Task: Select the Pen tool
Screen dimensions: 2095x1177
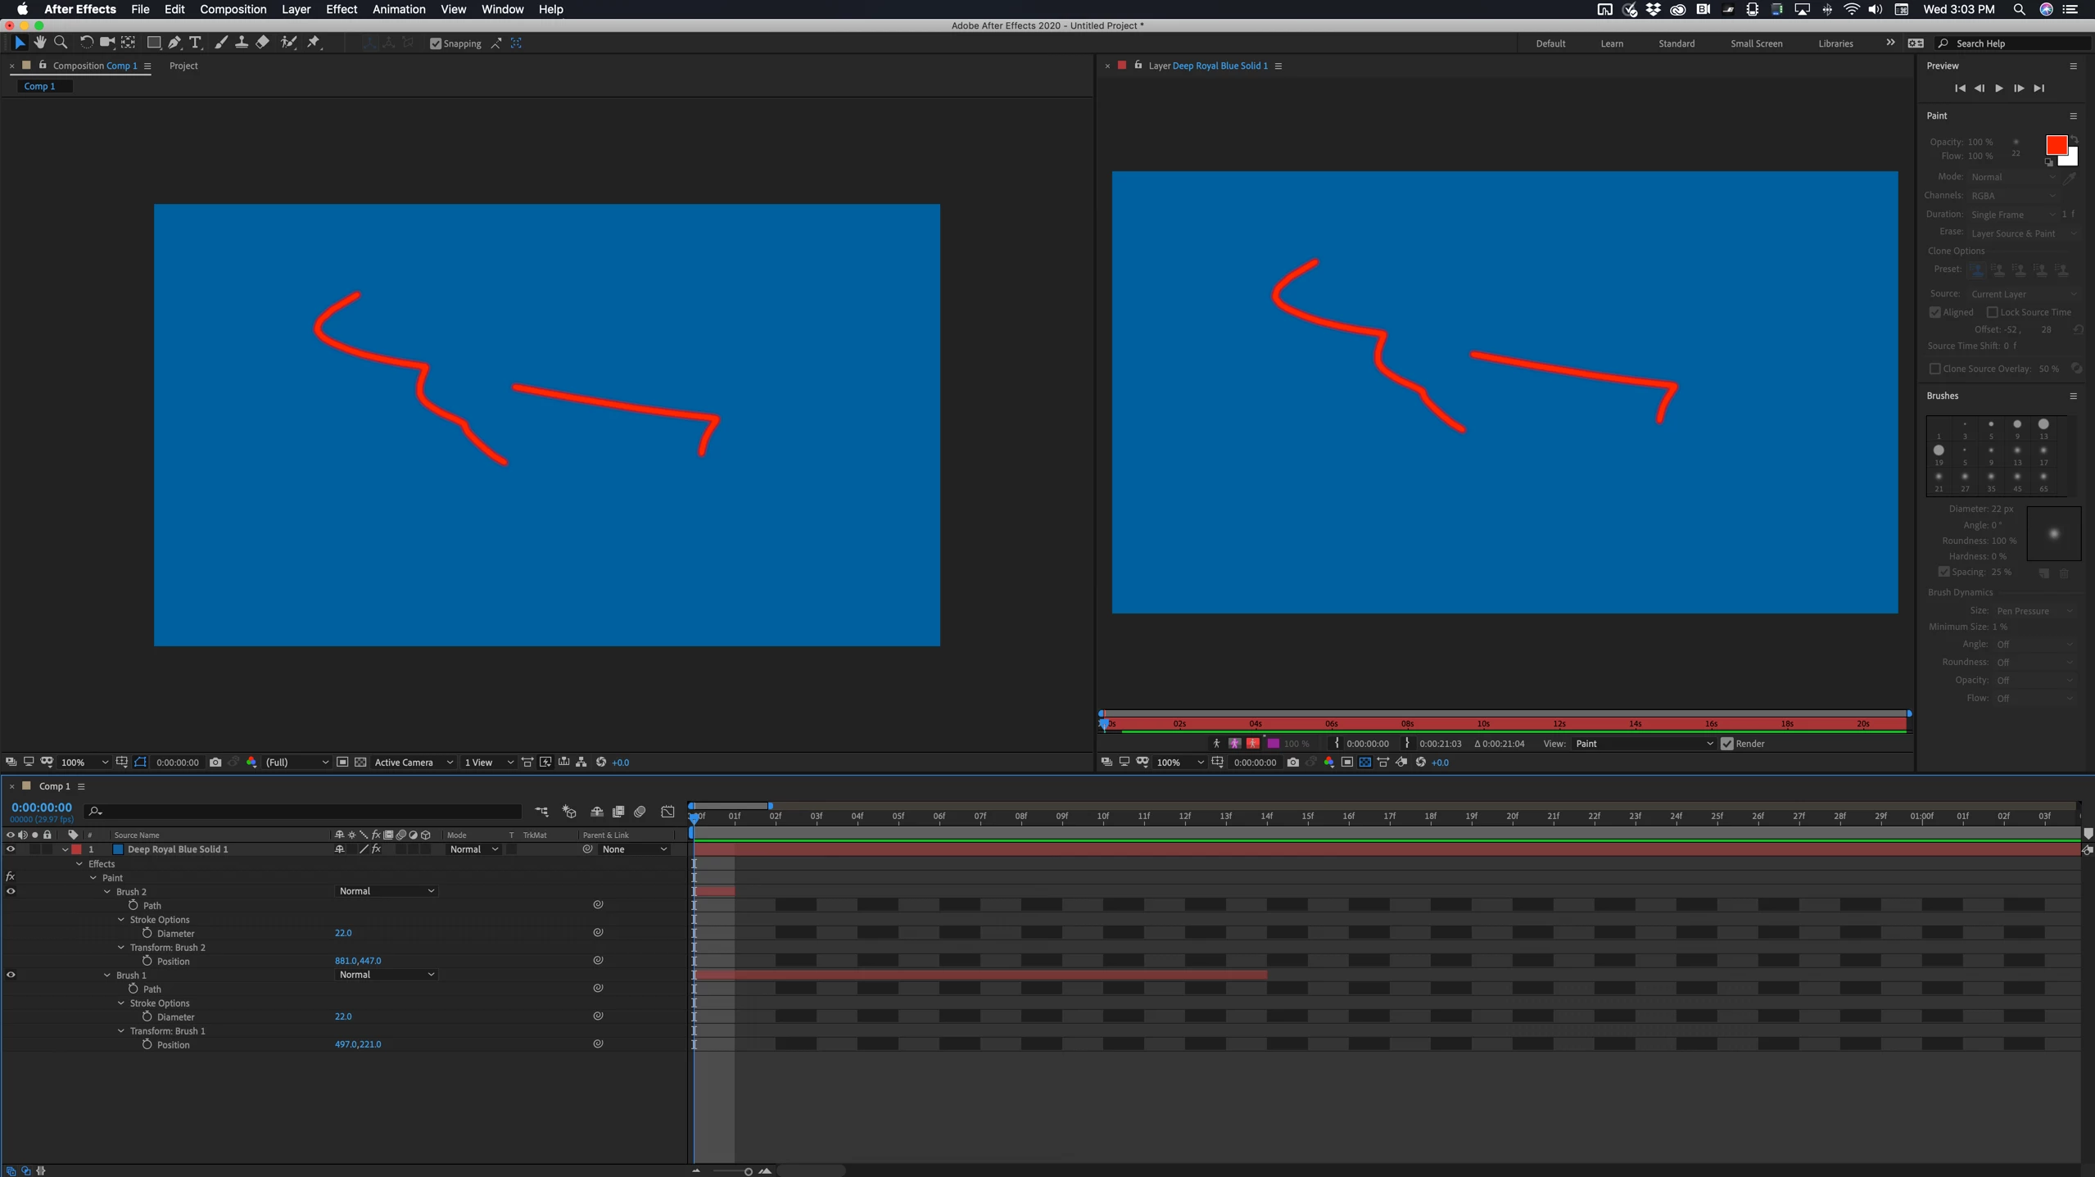Action: 174,43
